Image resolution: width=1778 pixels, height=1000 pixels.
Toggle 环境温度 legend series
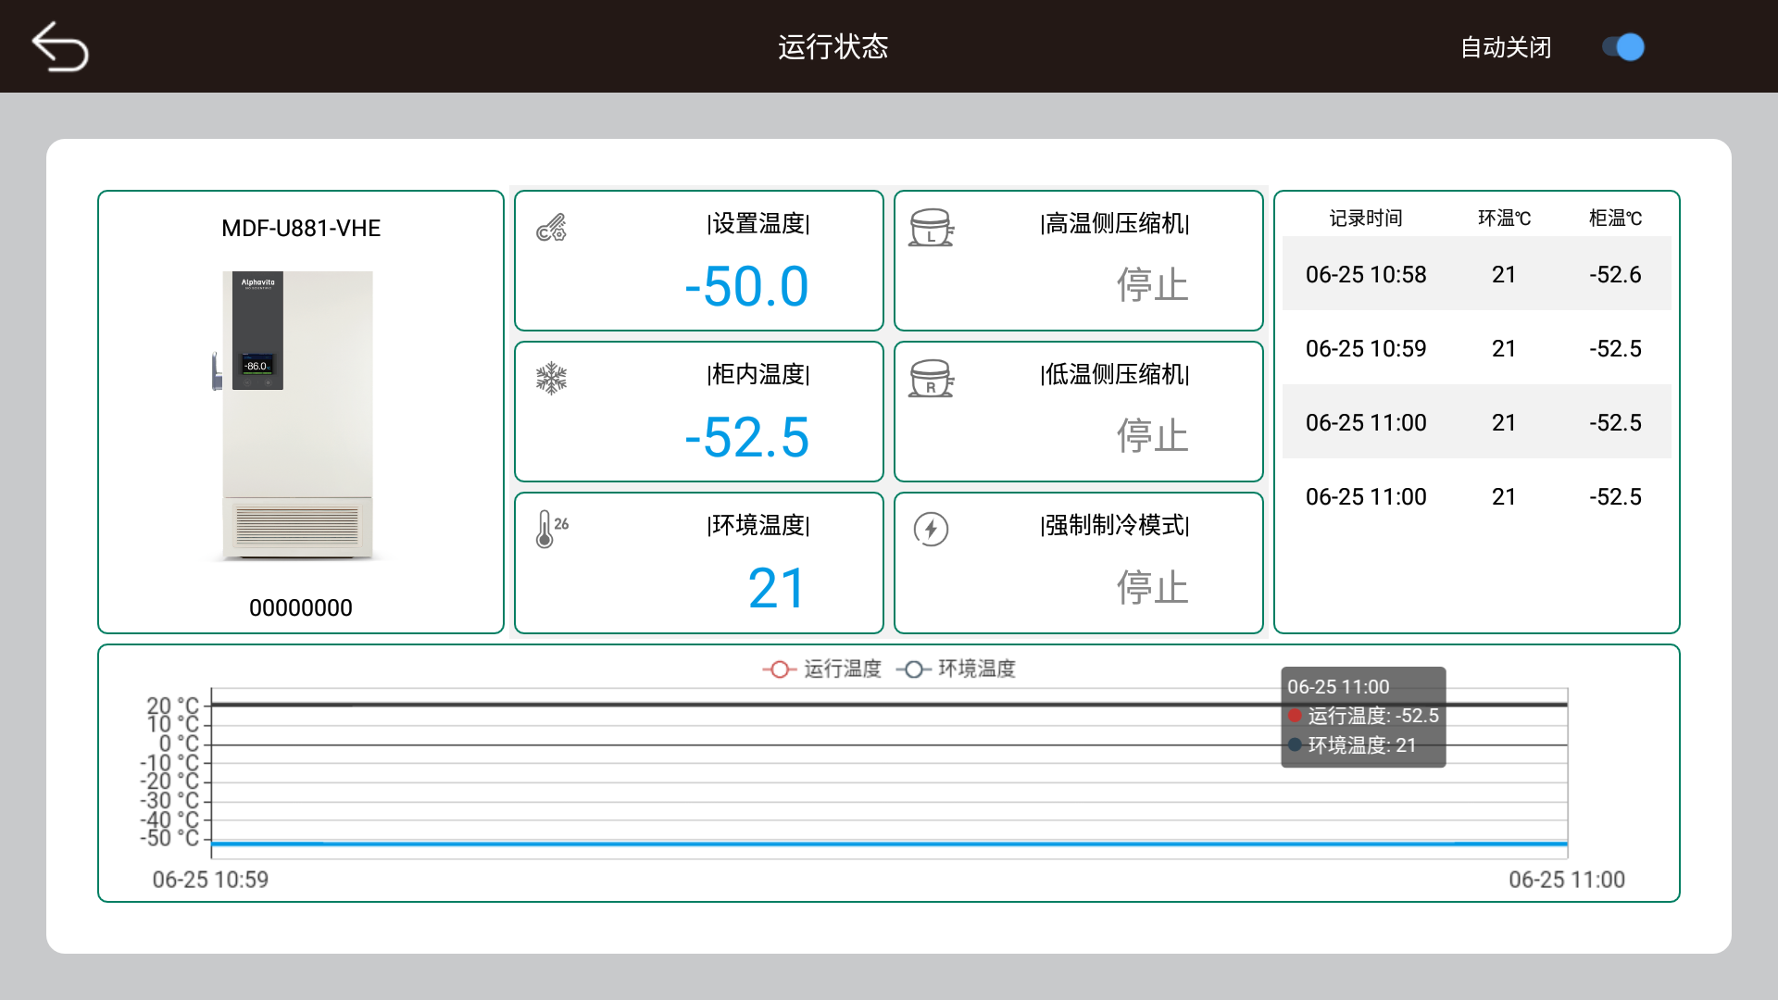[x=957, y=669]
